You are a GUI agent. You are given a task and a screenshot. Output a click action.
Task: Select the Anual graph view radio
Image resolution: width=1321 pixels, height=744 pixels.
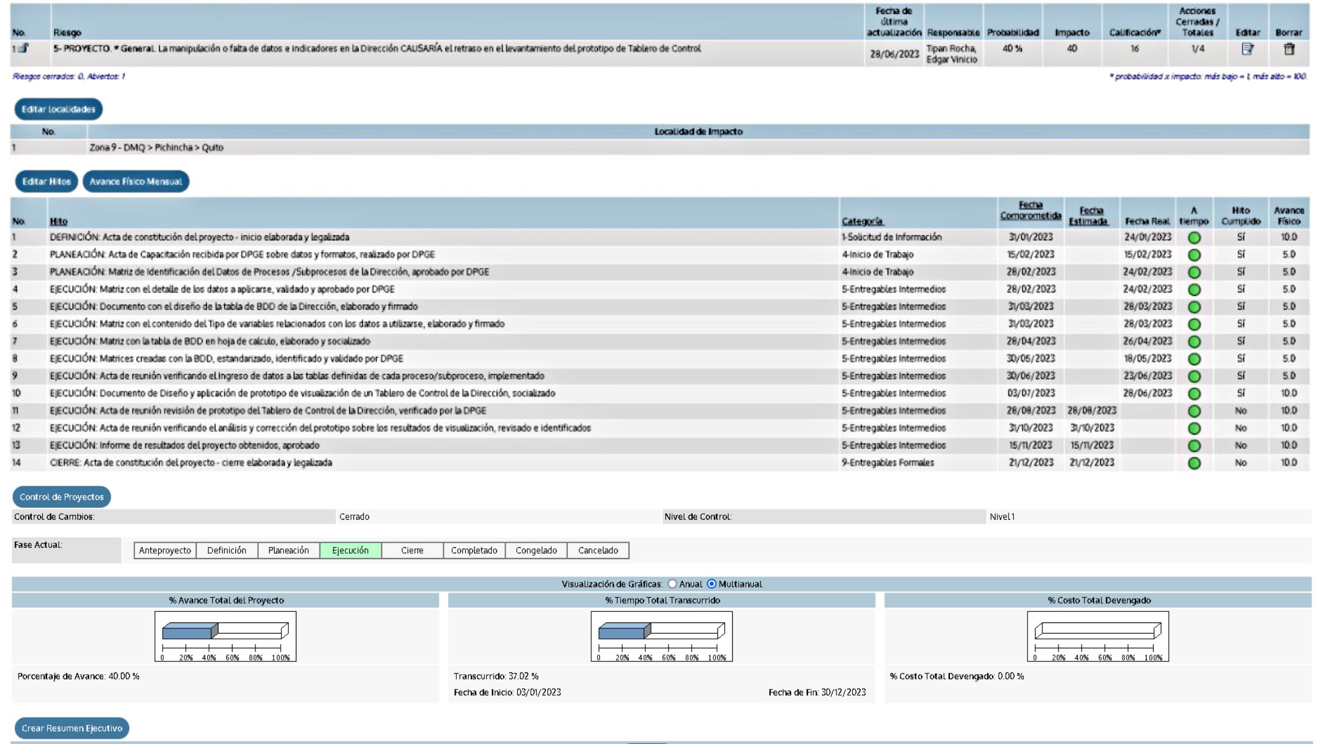click(x=672, y=584)
